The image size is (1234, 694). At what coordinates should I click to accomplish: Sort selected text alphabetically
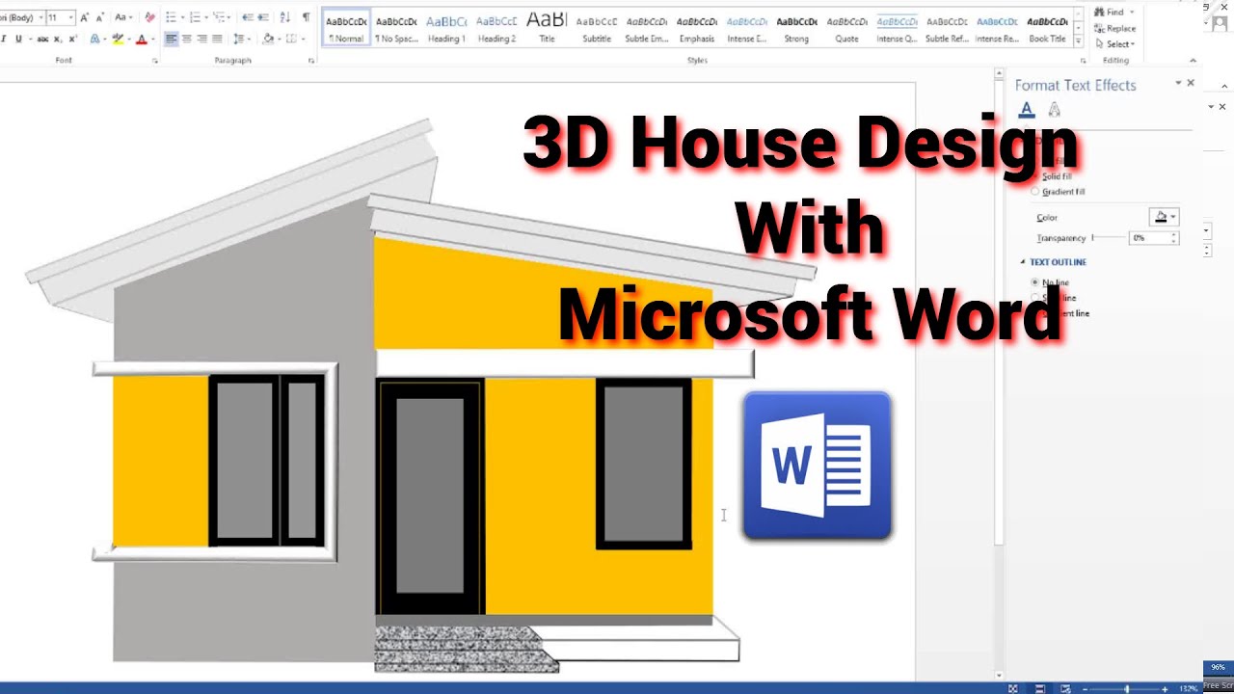285,17
